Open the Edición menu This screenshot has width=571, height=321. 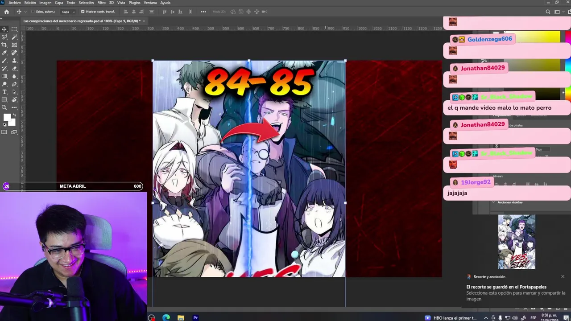(x=30, y=3)
